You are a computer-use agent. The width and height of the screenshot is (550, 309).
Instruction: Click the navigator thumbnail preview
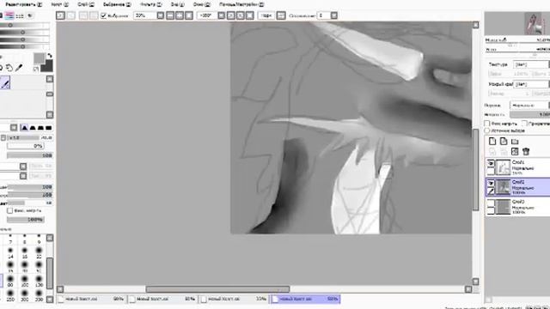coord(535,23)
